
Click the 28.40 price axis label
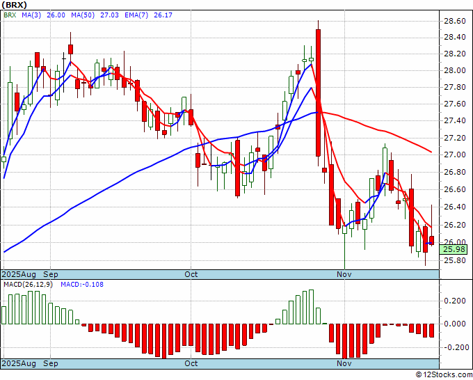pos(454,38)
